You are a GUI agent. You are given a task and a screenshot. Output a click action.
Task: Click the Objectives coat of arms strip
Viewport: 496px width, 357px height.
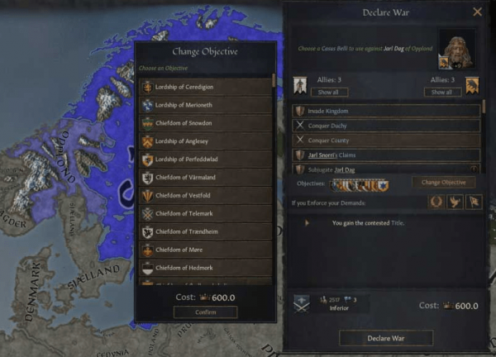(x=359, y=185)
